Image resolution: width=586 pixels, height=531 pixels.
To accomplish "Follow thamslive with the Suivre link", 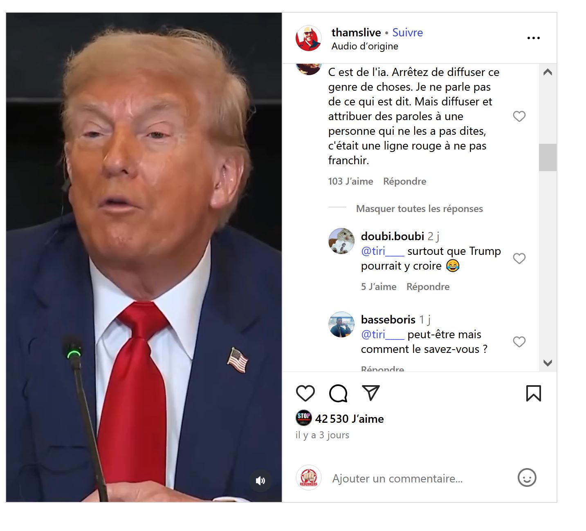I will click(407, 33).
